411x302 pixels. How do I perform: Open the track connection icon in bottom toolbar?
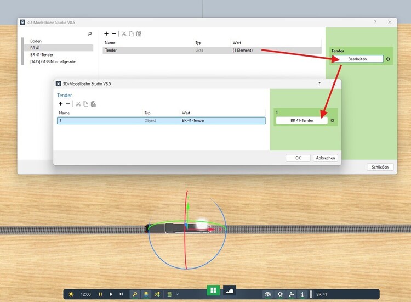pos(291,294)
